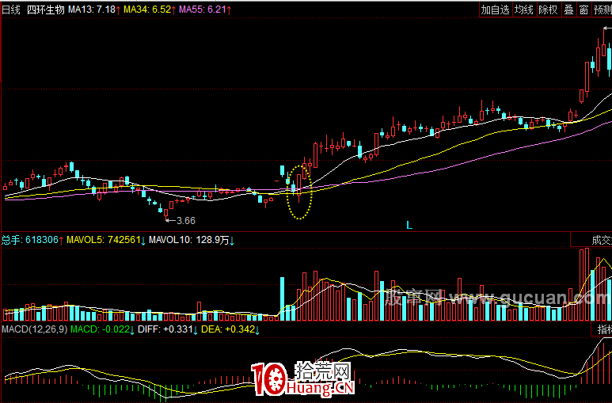Click the 加自选 add-to-watchlist button
Image resolution: width=612 pixels, height=403 pixels.
[496, 10]
